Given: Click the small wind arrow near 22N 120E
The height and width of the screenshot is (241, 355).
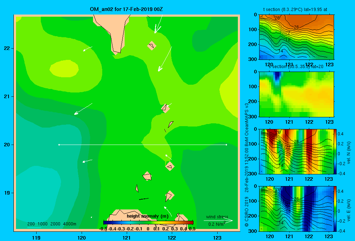Looking at the screenshot, I should click(88, 49).
